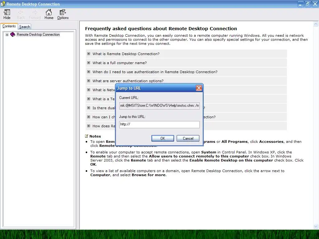Restore down the help window

tap(307, 4)
